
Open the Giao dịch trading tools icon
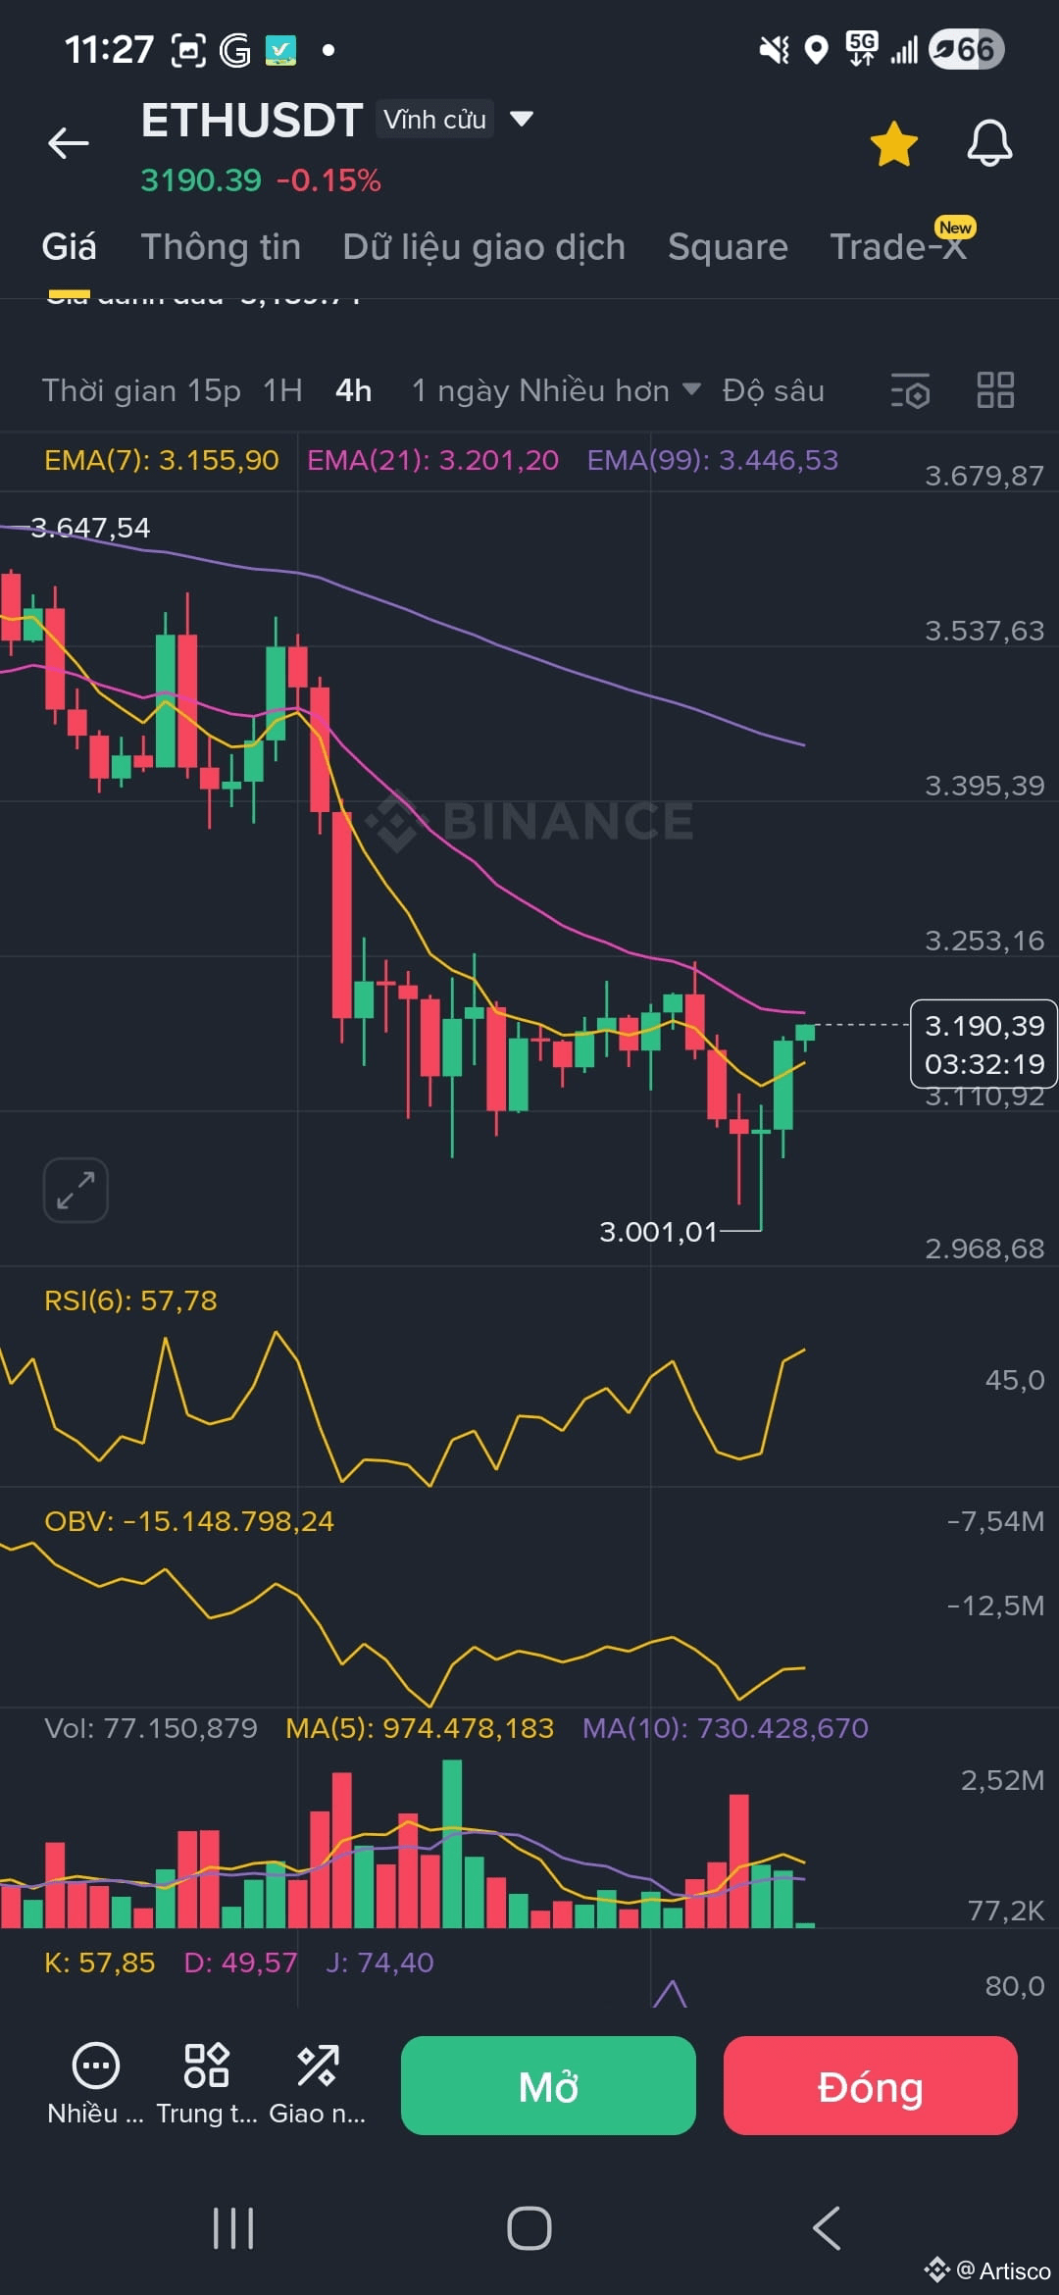318,2083
